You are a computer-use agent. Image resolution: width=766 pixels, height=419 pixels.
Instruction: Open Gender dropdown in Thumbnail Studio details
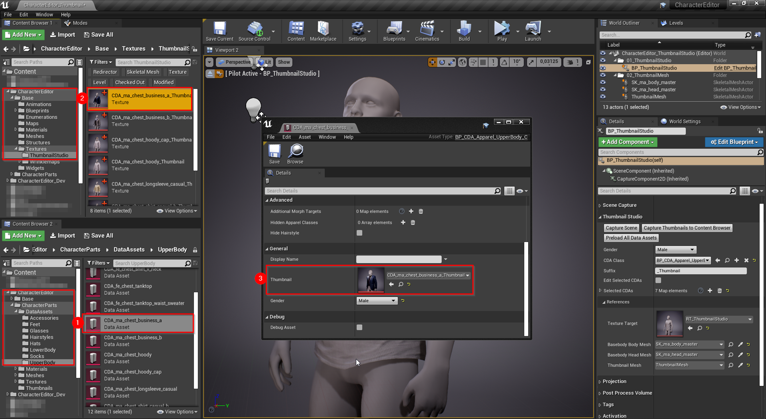point(675,250)
